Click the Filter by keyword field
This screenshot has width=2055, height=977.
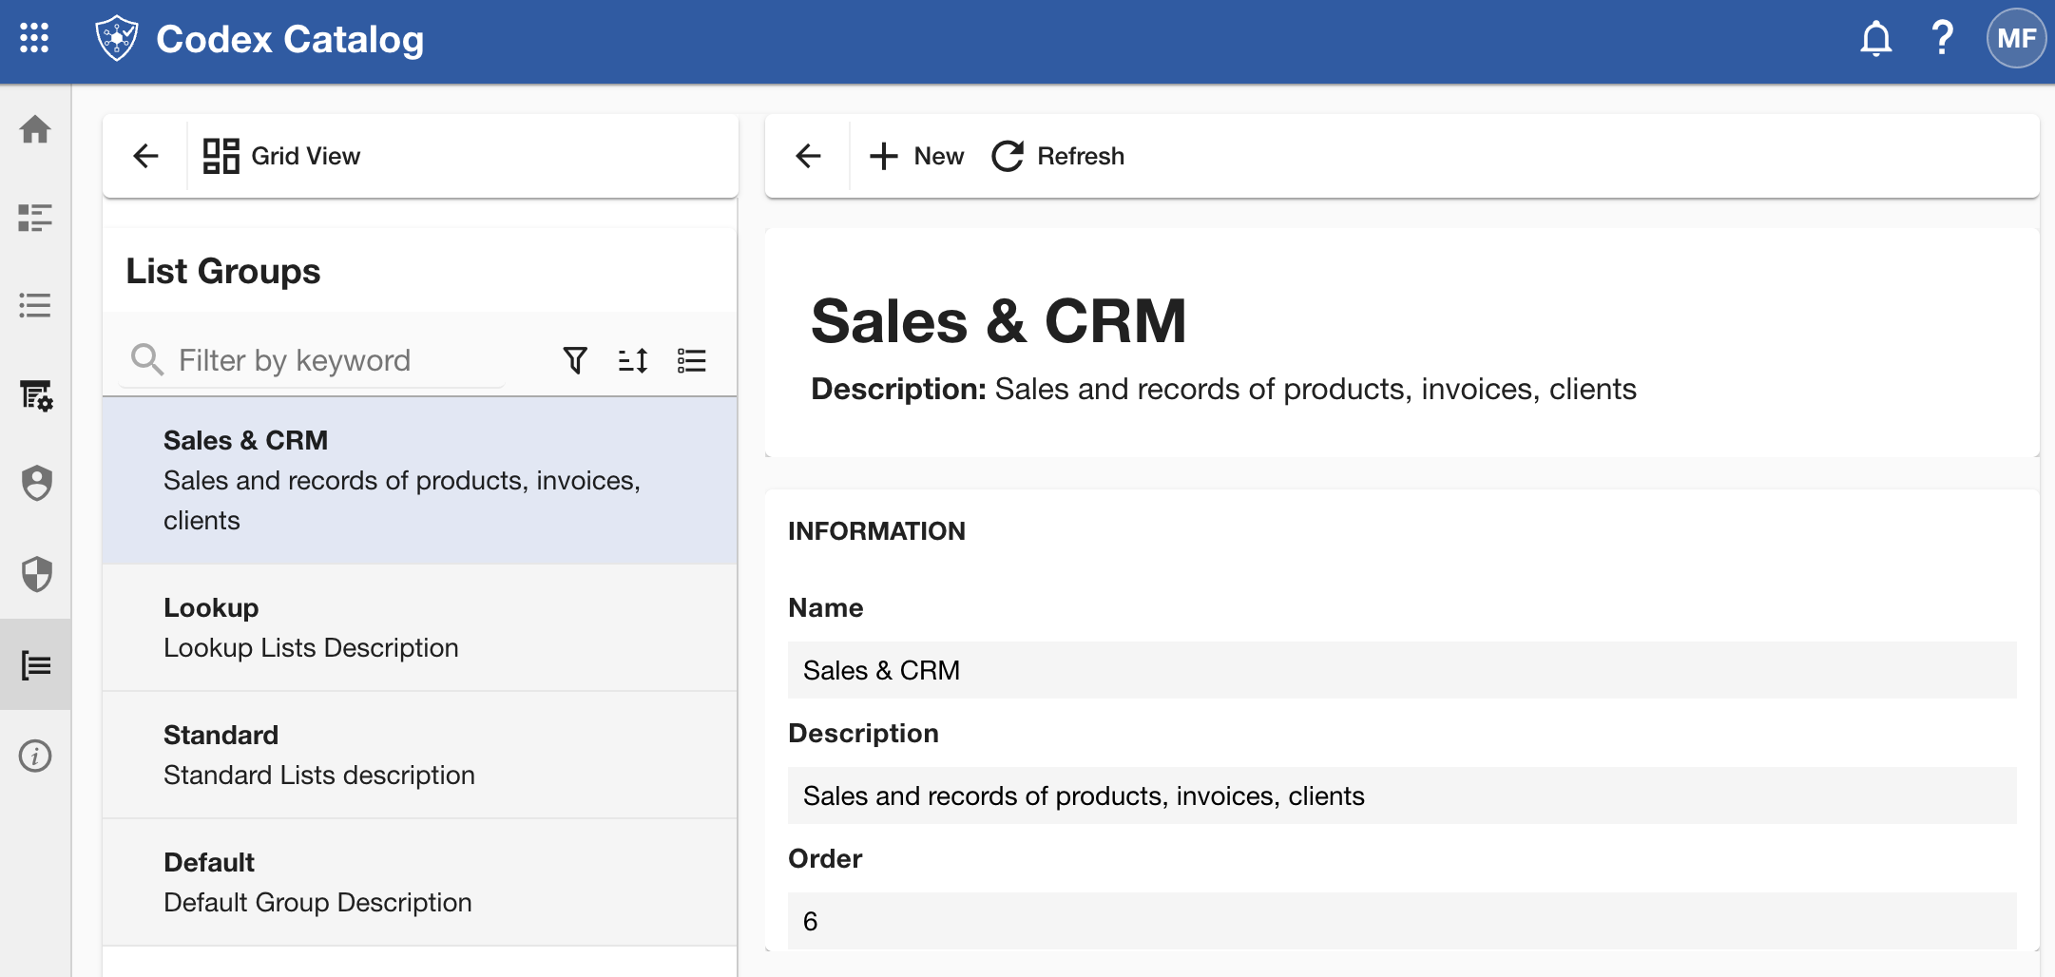coord(314,360)
